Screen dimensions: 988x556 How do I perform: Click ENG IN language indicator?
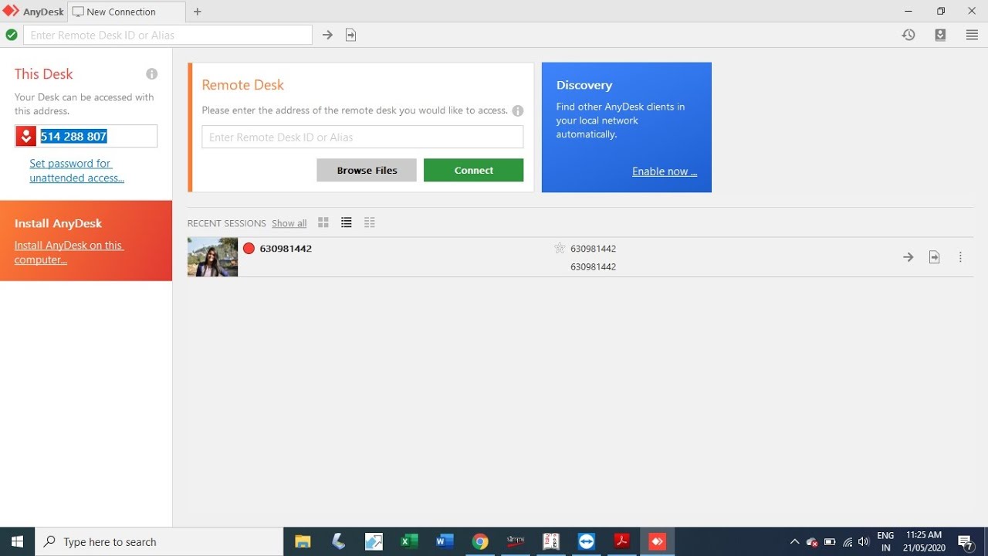point(886,541)
